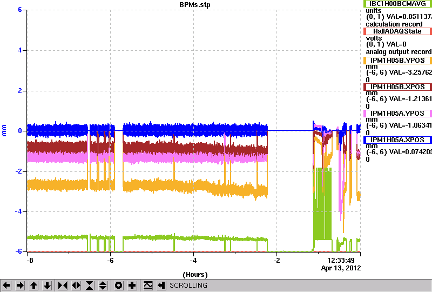Screen dimensions: 432x292
Task: Pan the graph left with left arrow
Action: 6,286
